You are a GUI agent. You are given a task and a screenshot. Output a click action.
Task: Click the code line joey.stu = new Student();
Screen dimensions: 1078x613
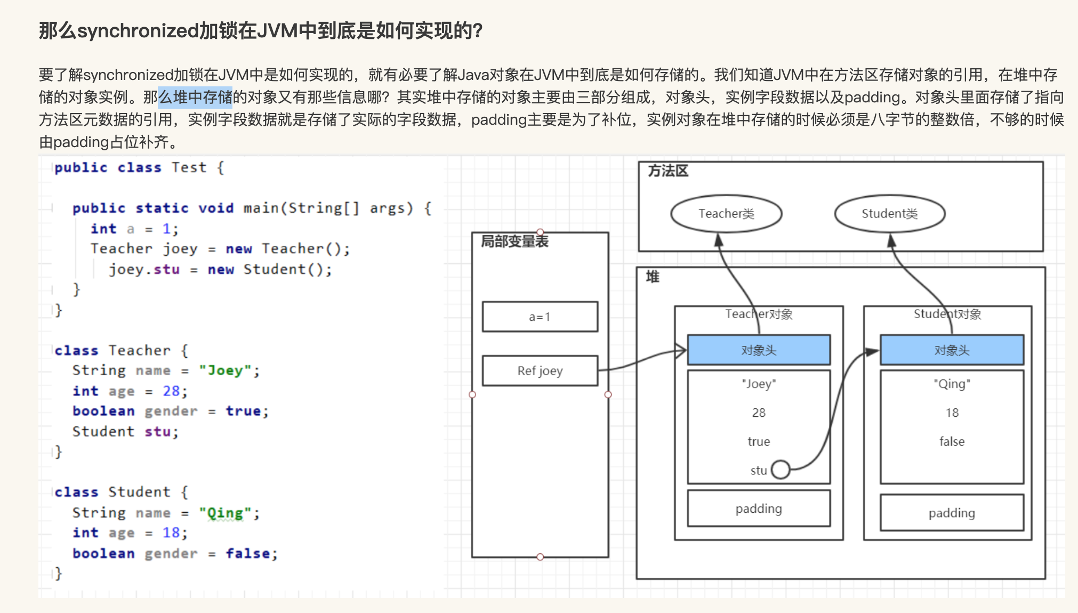coord(220,269)
